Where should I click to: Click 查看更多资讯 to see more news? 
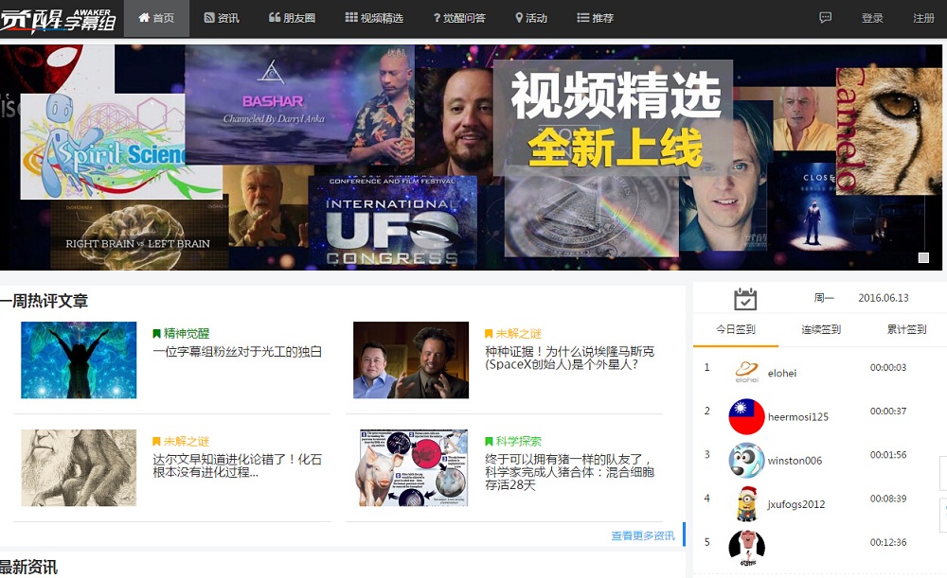click(x=643, y=535)
